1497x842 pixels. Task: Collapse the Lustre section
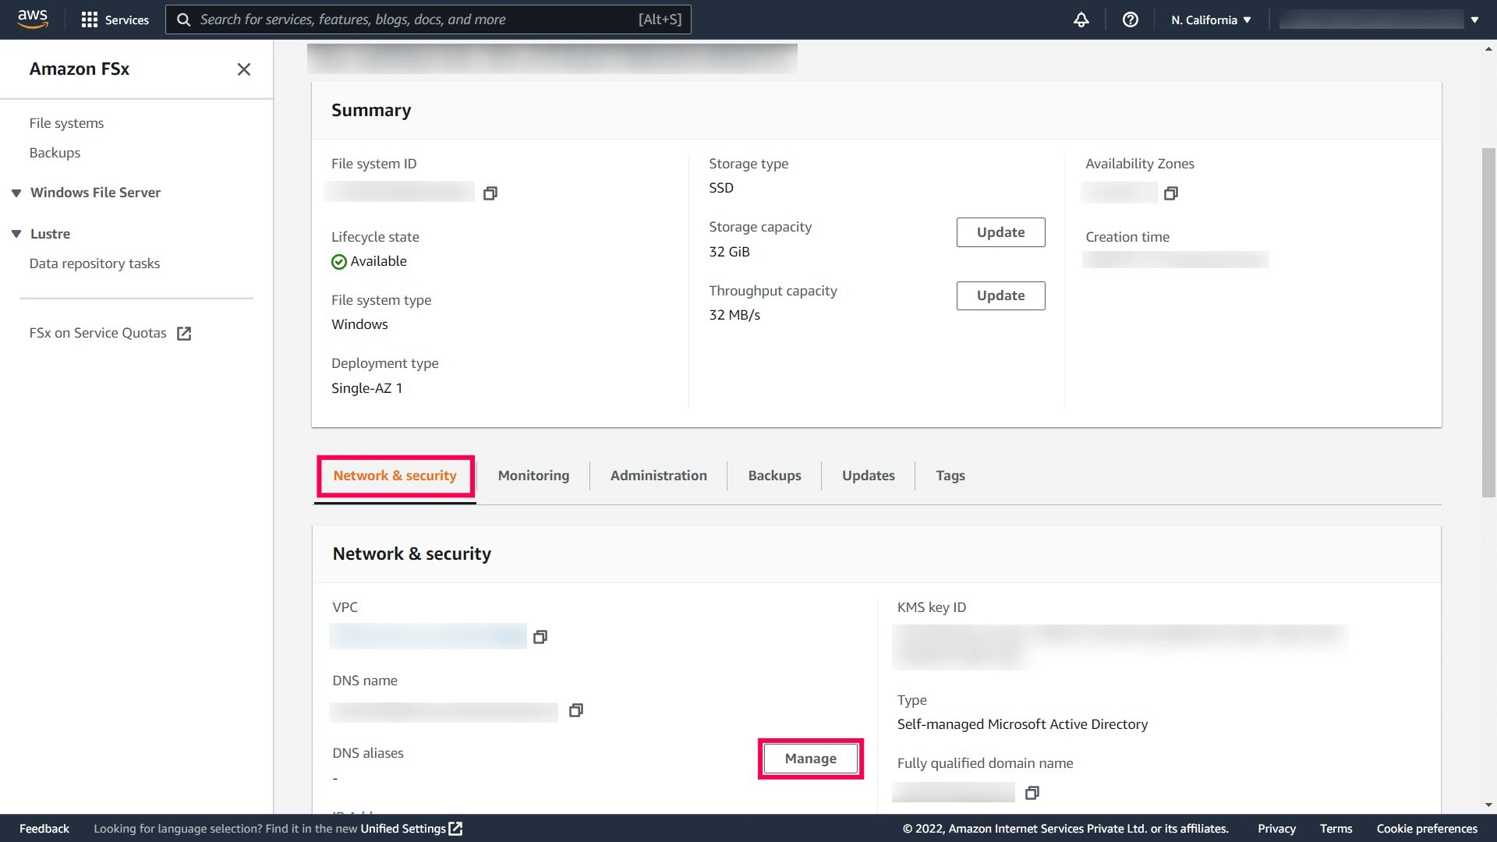[x=16, y=234]
